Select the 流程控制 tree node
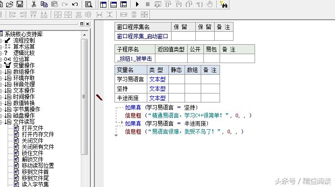The image size is (335, 187). (x=24, y=40)
